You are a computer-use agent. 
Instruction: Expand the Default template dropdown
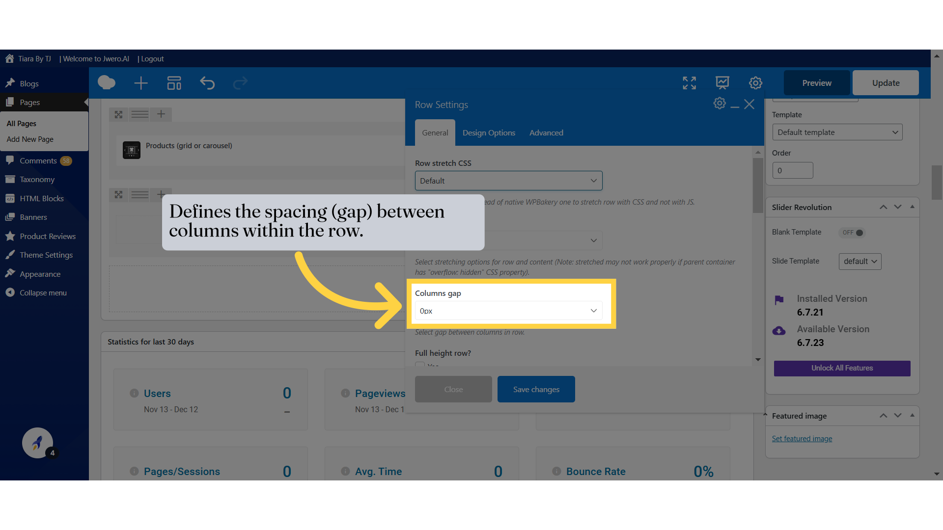[837, 132]
